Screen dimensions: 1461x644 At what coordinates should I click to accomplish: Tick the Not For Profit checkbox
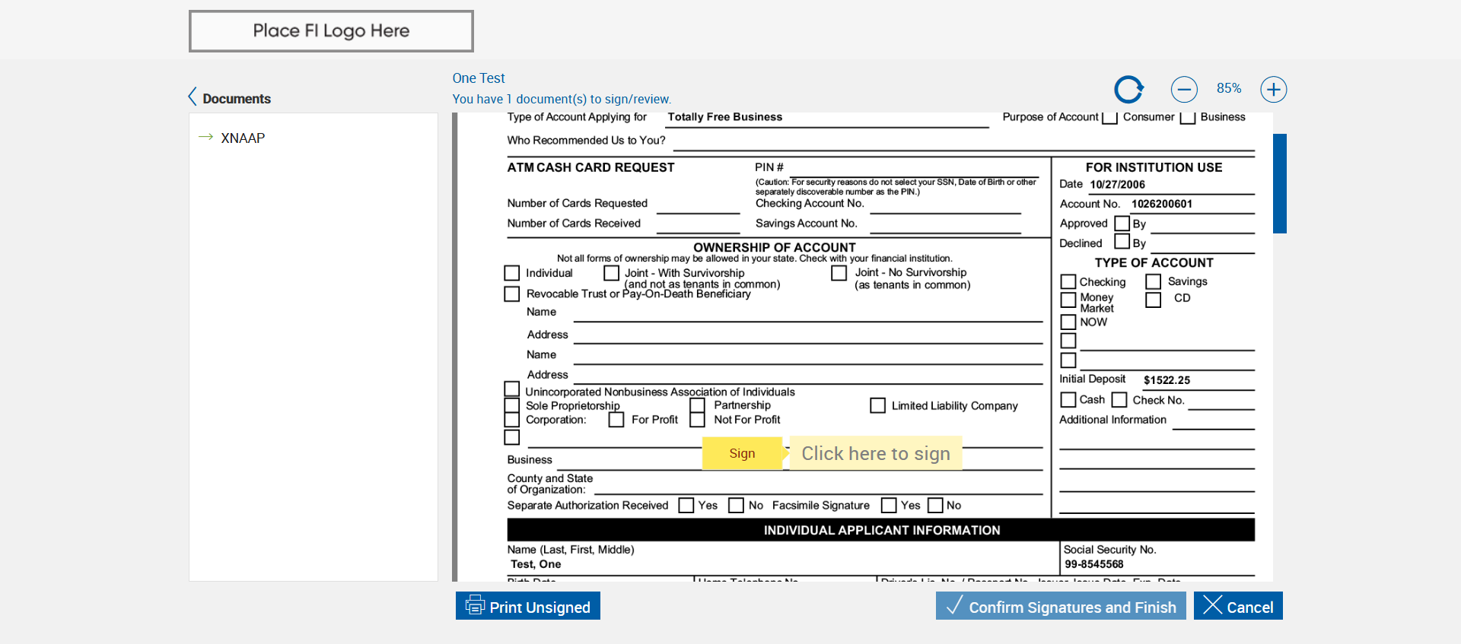698,420
